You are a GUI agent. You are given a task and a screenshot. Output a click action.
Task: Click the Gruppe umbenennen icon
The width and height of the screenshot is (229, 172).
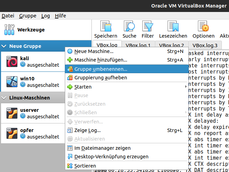[x=70, y=69]
